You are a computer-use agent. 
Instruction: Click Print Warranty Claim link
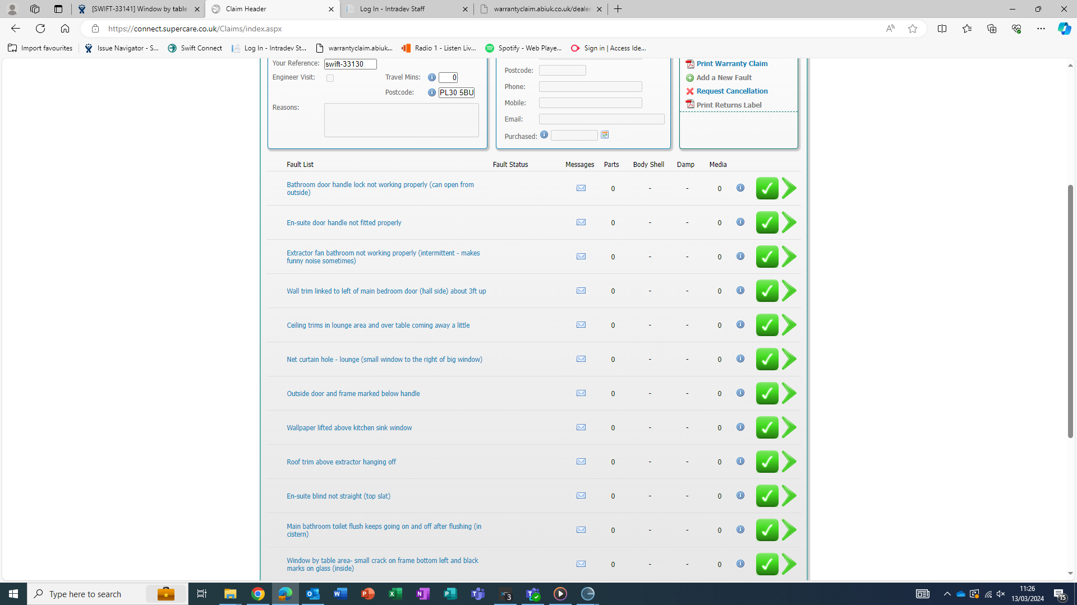click(x=731, y=64)
